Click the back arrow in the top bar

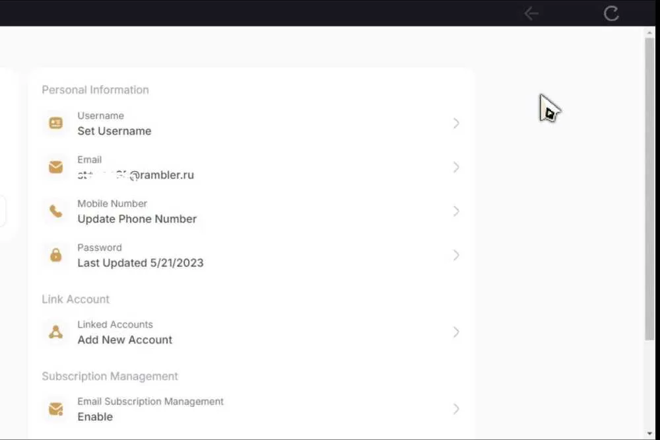[531, 13]
